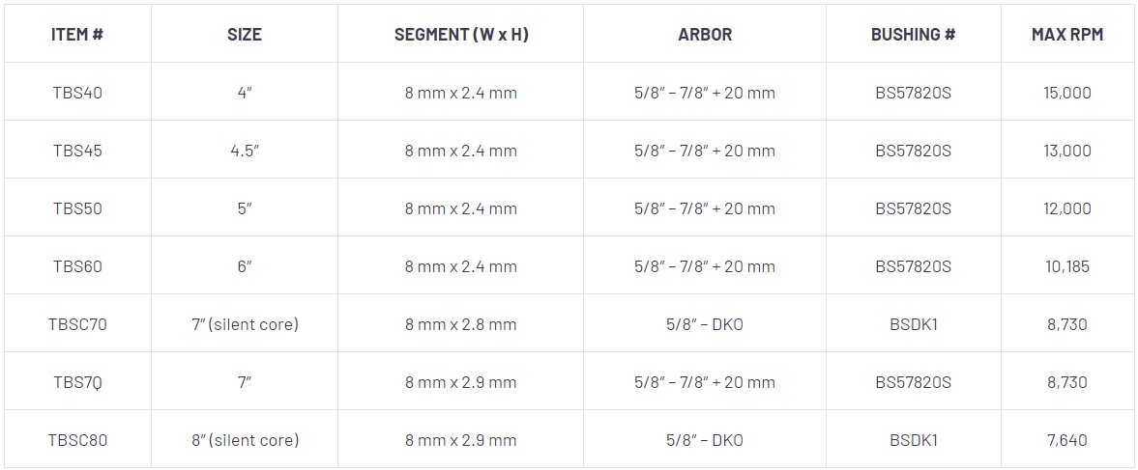The image size is (1138, 470).
Task: Select the 10,185 max RPM value
Action: pyautogui.click(x=1067, y=266)
